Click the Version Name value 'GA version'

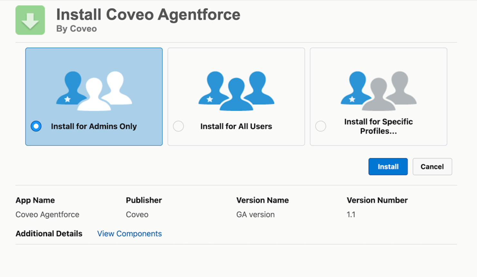256,215
